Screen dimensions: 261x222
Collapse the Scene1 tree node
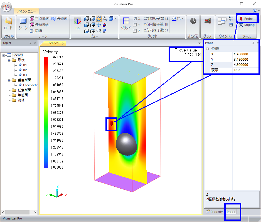[4, 55]
